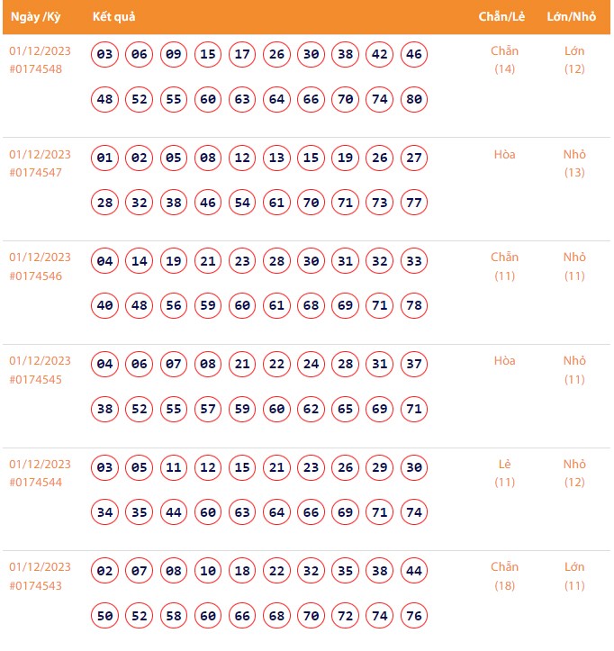
Task: Click the Lẻ (11) result
Action: 505,474
